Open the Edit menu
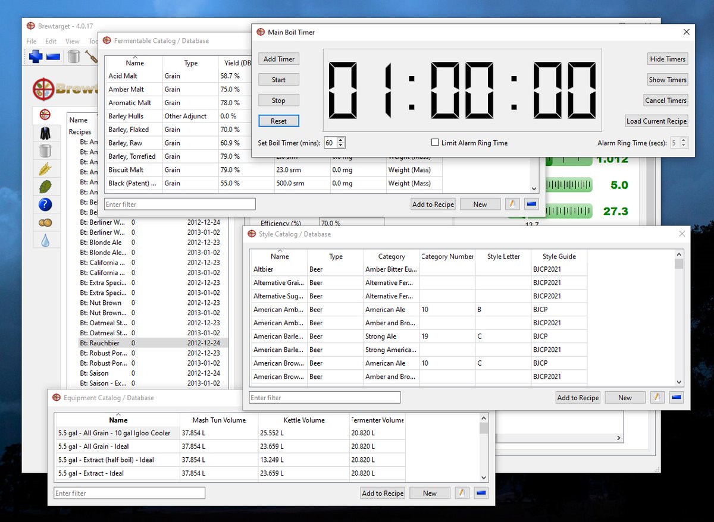714x522 pixels. pos(51,41)
